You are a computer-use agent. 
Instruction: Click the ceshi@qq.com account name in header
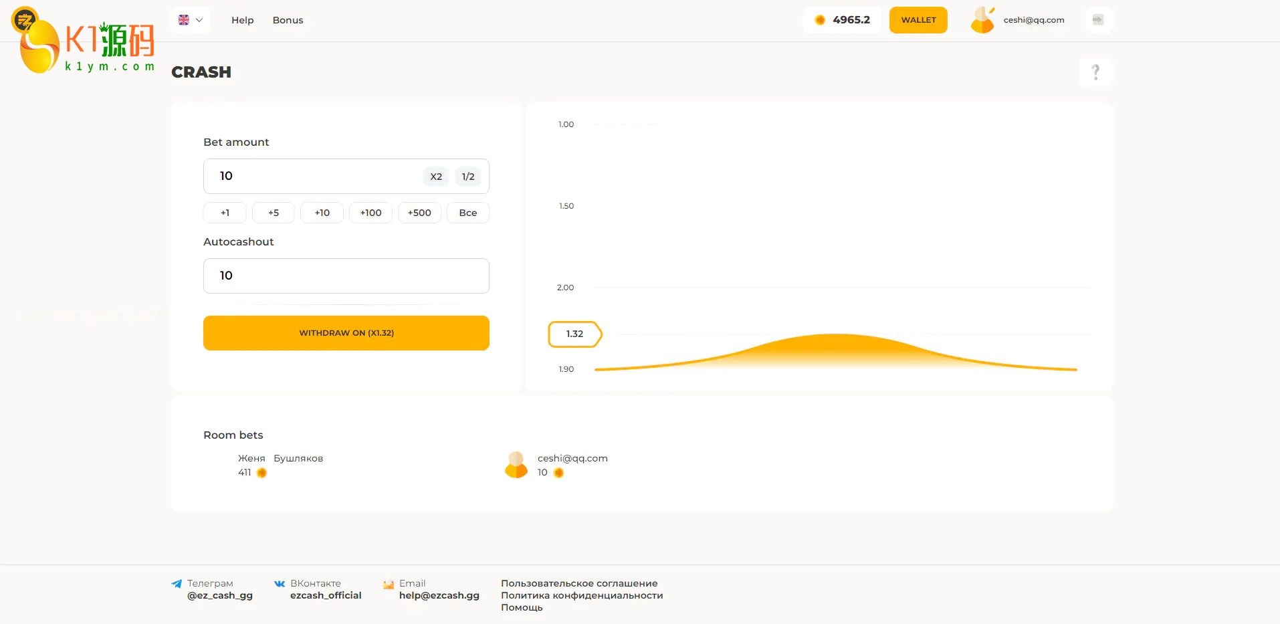tap(1034, 20)
